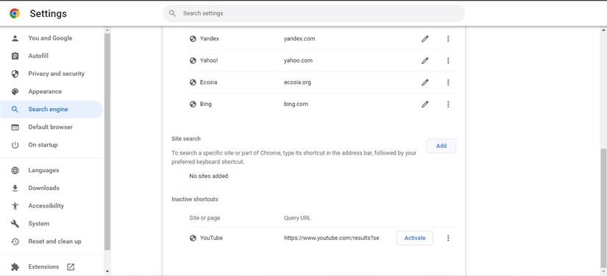Click the restore clock icon for Reset
Viewport: 607px width, 276px height.
[15, 241]
